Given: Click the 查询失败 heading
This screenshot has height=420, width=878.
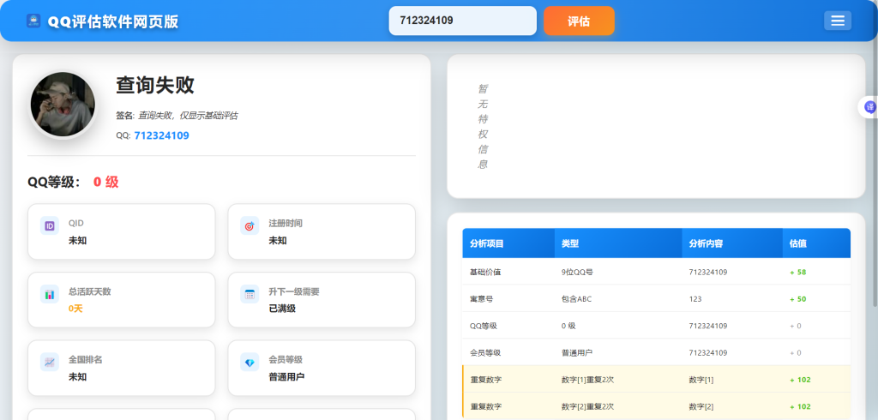Looking at the screenshot, I should click(155, 85).
